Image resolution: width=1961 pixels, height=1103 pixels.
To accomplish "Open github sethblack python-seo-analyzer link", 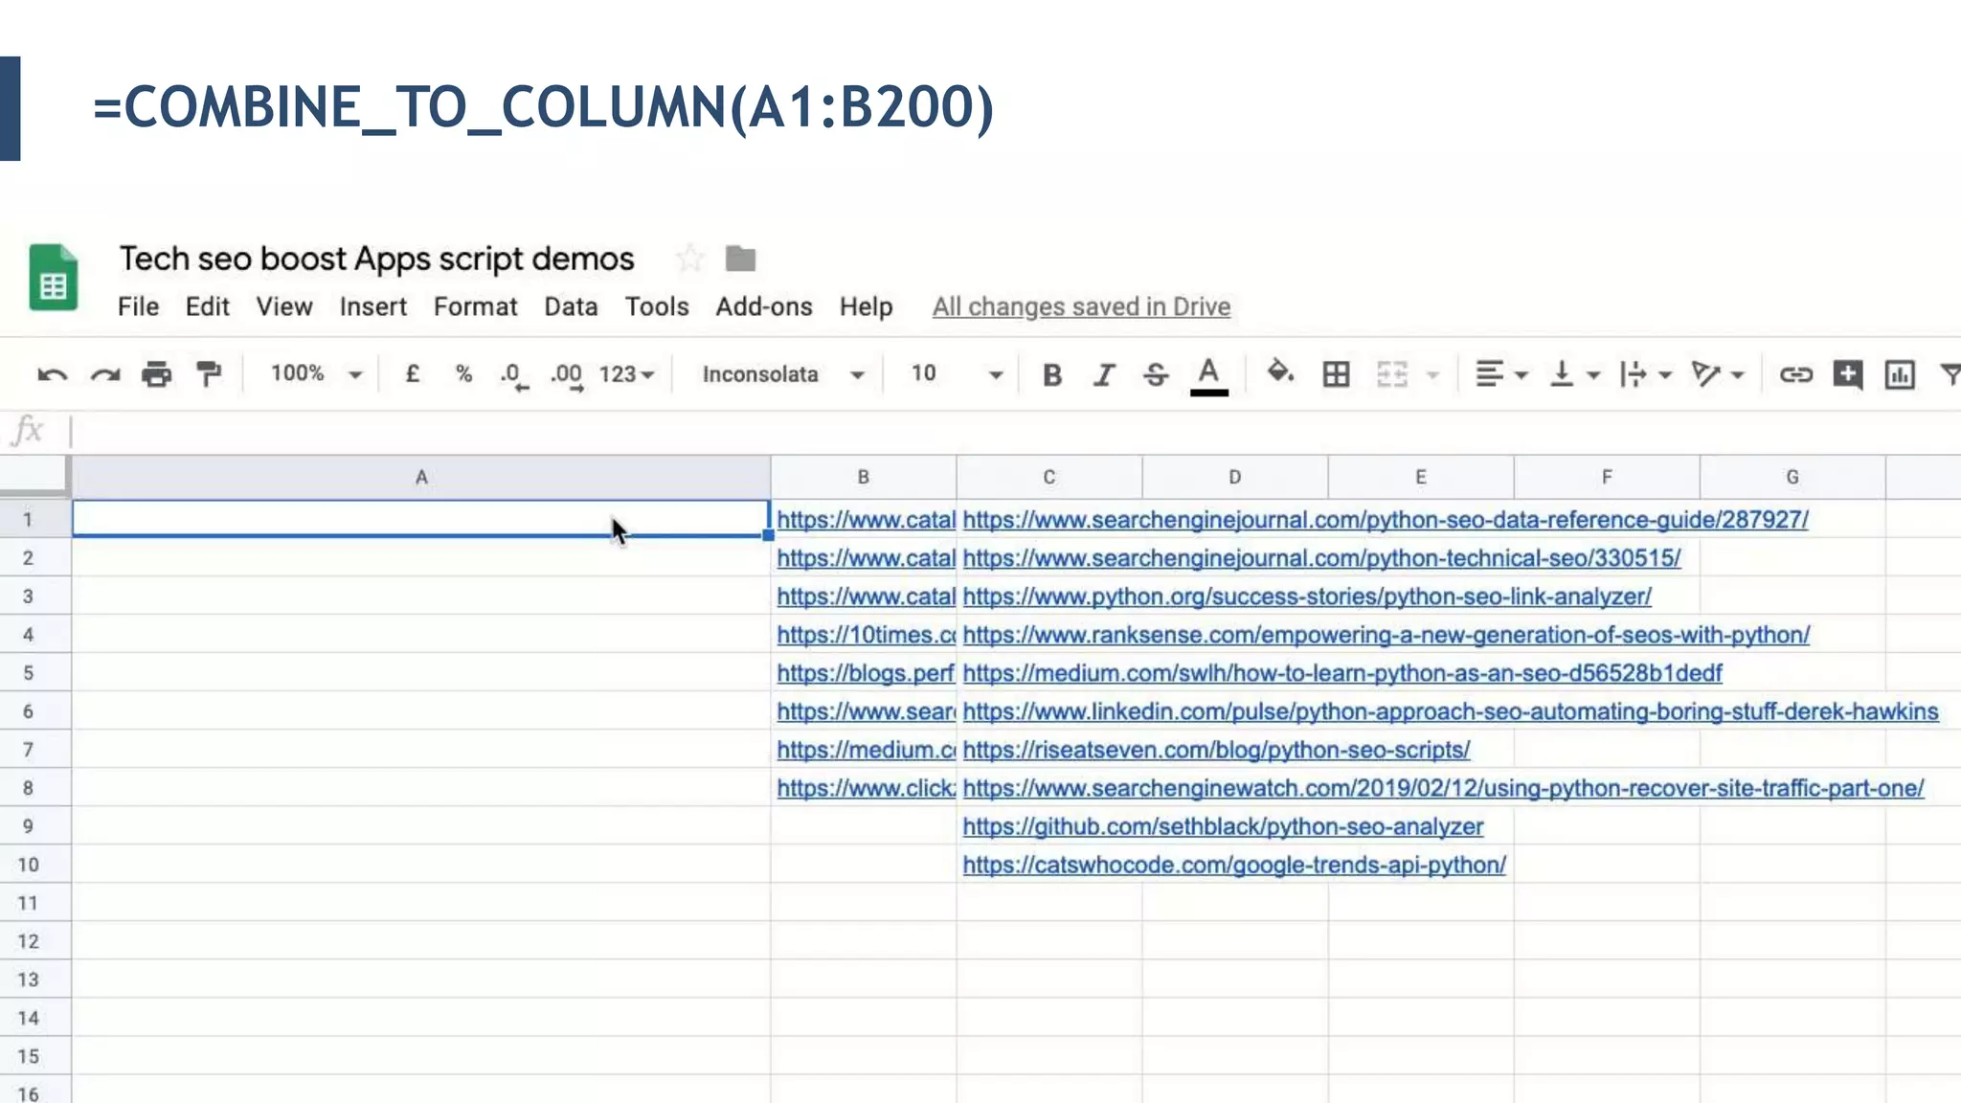I will point(1223,825).
